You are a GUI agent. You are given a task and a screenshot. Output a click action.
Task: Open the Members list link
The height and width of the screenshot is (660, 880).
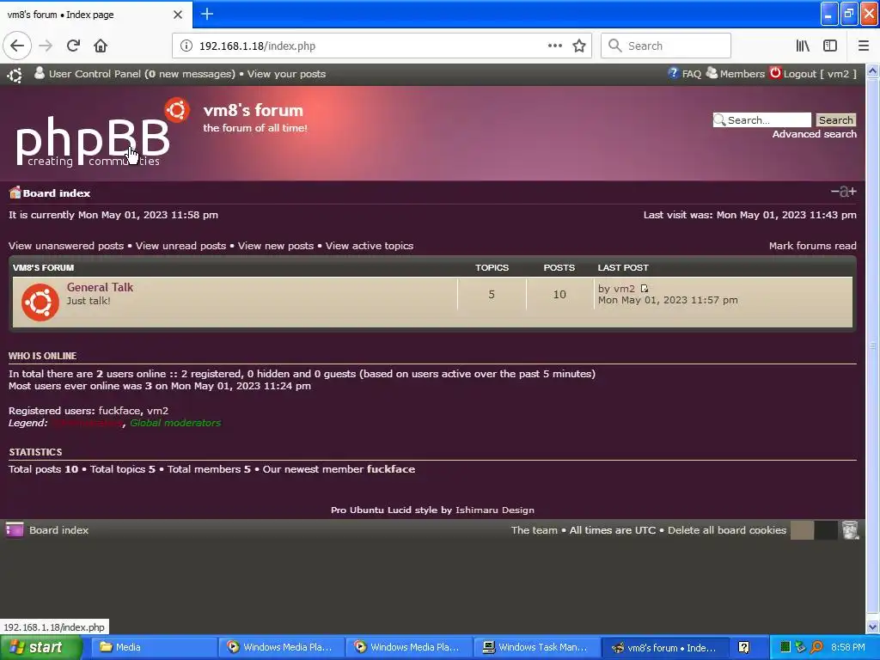pyautogui.click(x=742, y=74)
